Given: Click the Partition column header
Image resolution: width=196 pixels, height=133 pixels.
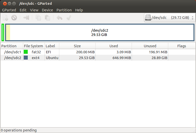Looking at the screenshot, I should pyautogui.click(x=12, y=46).
